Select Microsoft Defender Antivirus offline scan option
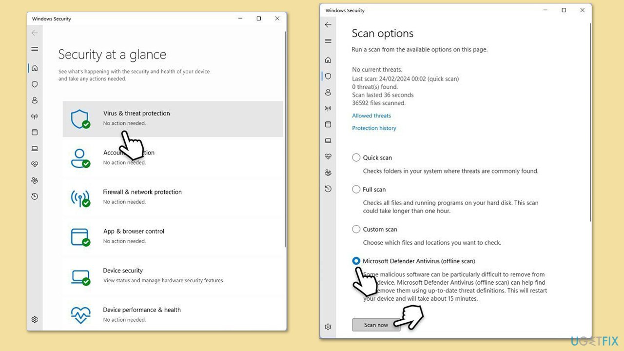The width and height of the screenshot is (624, 351). coord(356,261)
